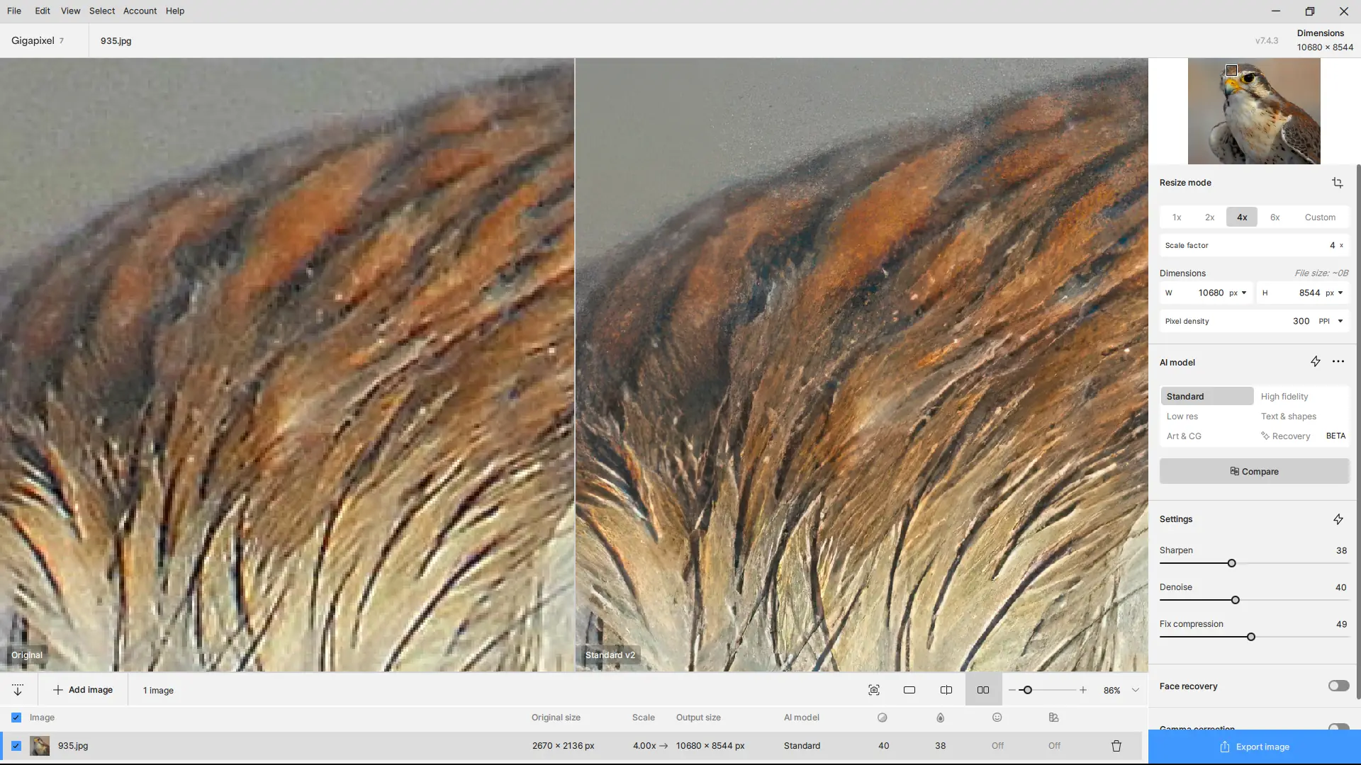Delete 935.jpg using trash icon
This screenshot has width=1361, height=765.
pyautogui.click(x=1116, y=746)
